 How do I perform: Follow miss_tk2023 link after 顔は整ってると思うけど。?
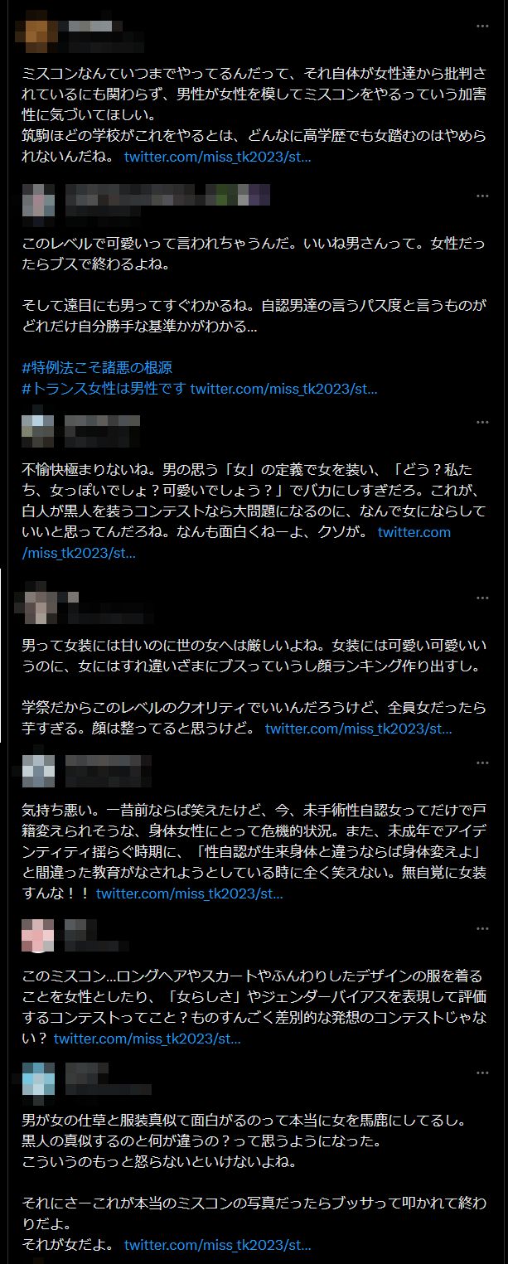(x=358, y=729)
